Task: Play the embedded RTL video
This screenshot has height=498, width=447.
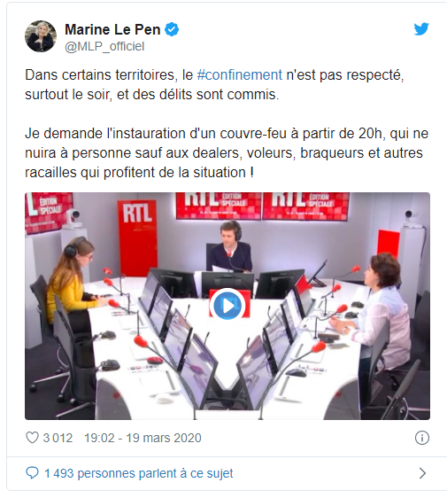Action: tap(227, 306)
